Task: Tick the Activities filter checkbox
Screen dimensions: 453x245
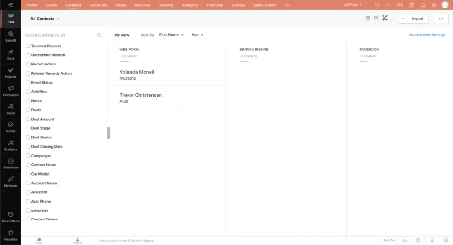Action: coord(28,92)
